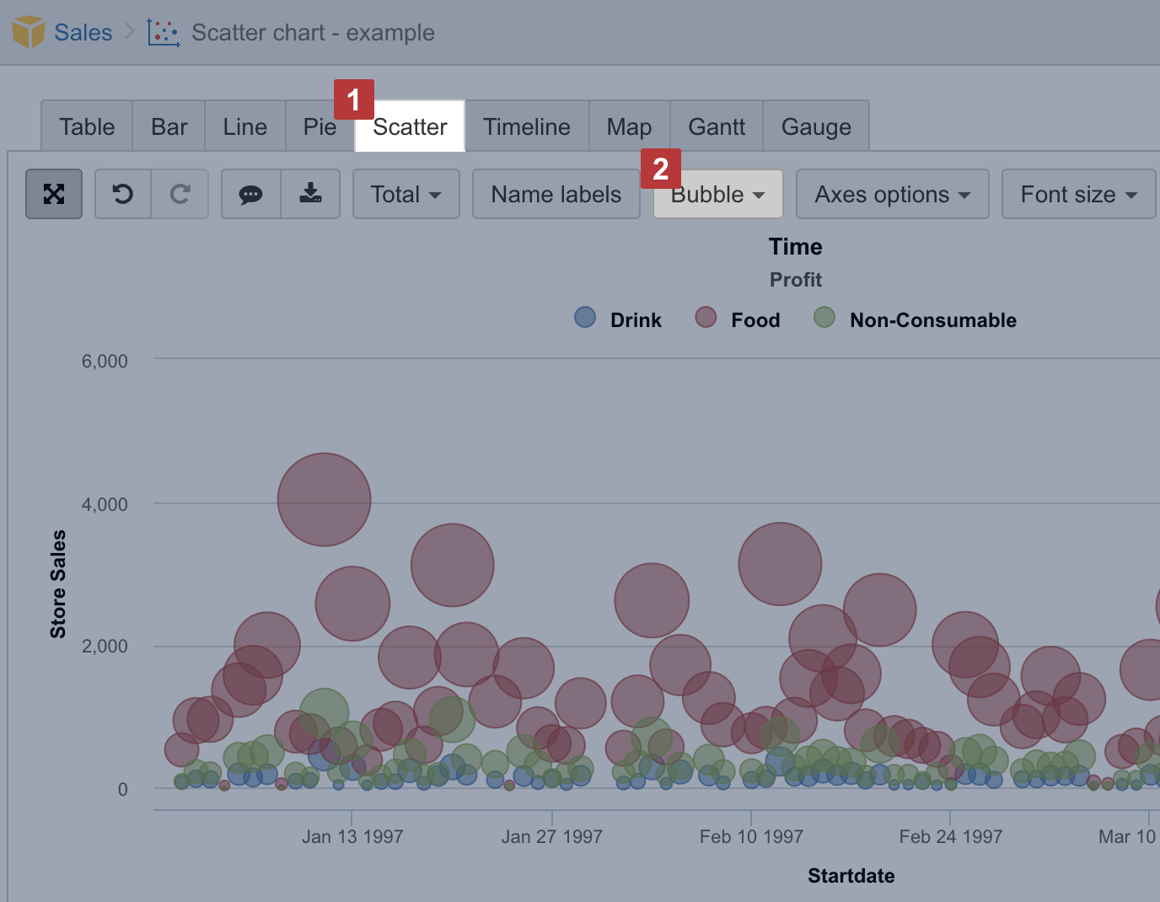Click the Sales cube icon in the breadcrumb
This screenshot has height=902, width=1160.
tap(27, 31)
